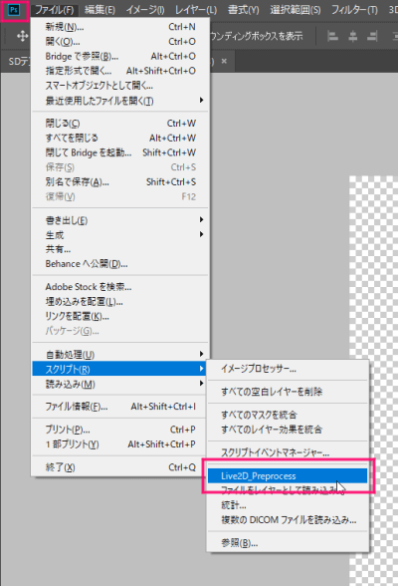398x586 pixels.
Task: Open the フィルター menu
Action: click(x=354, y=10)
